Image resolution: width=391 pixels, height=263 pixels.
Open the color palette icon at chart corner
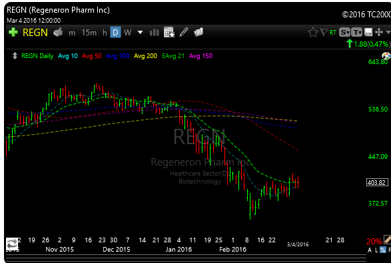pyautogui.click(x=386, y=55)
